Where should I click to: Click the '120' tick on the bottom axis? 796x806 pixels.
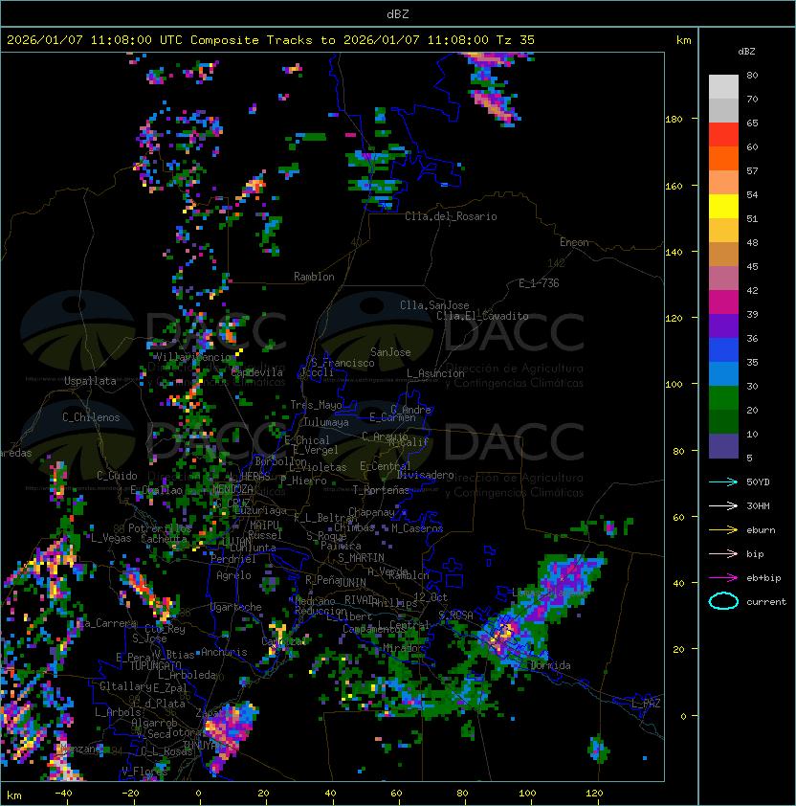pos(593,794)
